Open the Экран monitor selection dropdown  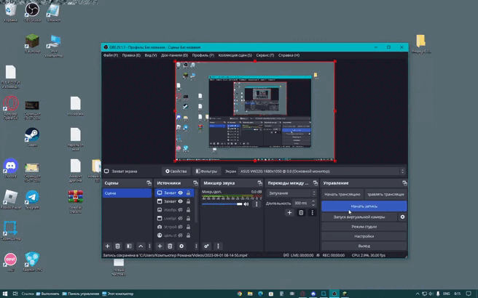click(321, 172)
